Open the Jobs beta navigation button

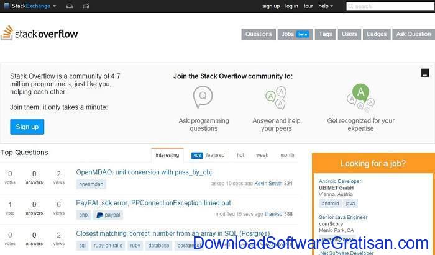point(295,34)
